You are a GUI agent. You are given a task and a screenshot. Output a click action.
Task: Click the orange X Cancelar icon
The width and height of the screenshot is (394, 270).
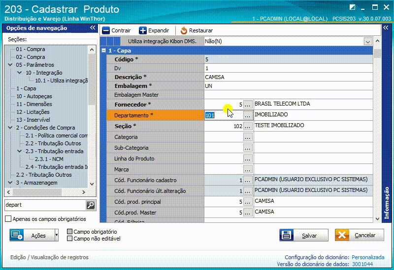[342, 235]
